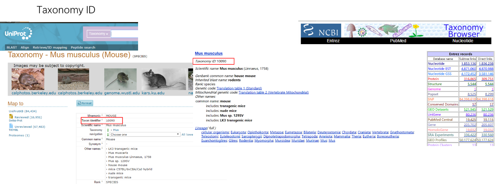
Task: Open Popset database link
Action: pos(434,94)
